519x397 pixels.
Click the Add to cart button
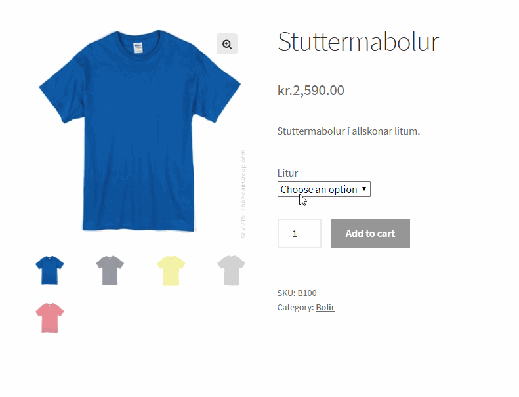click(x=370, y=234)
